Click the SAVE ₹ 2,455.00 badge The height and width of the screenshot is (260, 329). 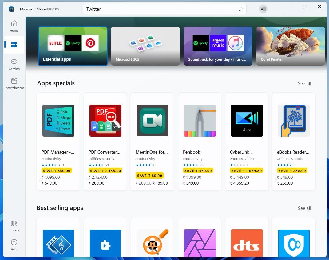105,170
